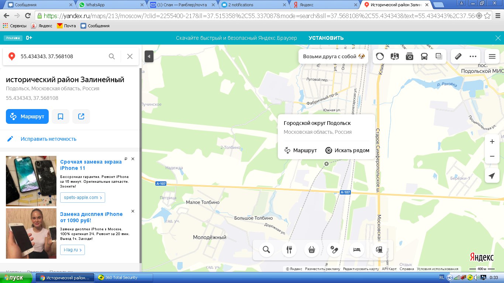Collapse the sidebar with the arrow tab
504x283 pixels.
click(x=149, y=56)
